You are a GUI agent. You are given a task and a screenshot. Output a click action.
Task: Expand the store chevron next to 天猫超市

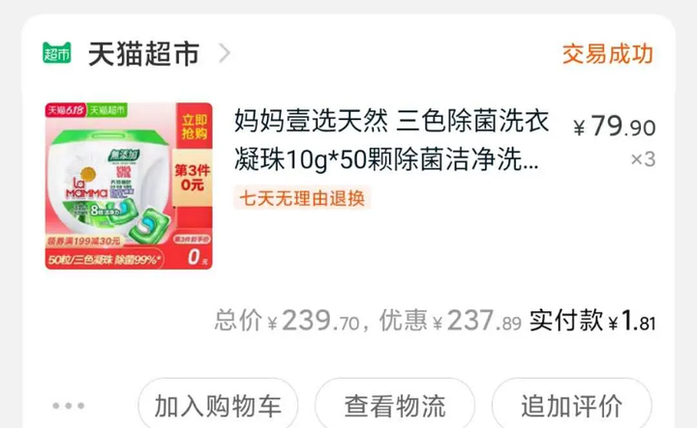[x=225, y=54]
